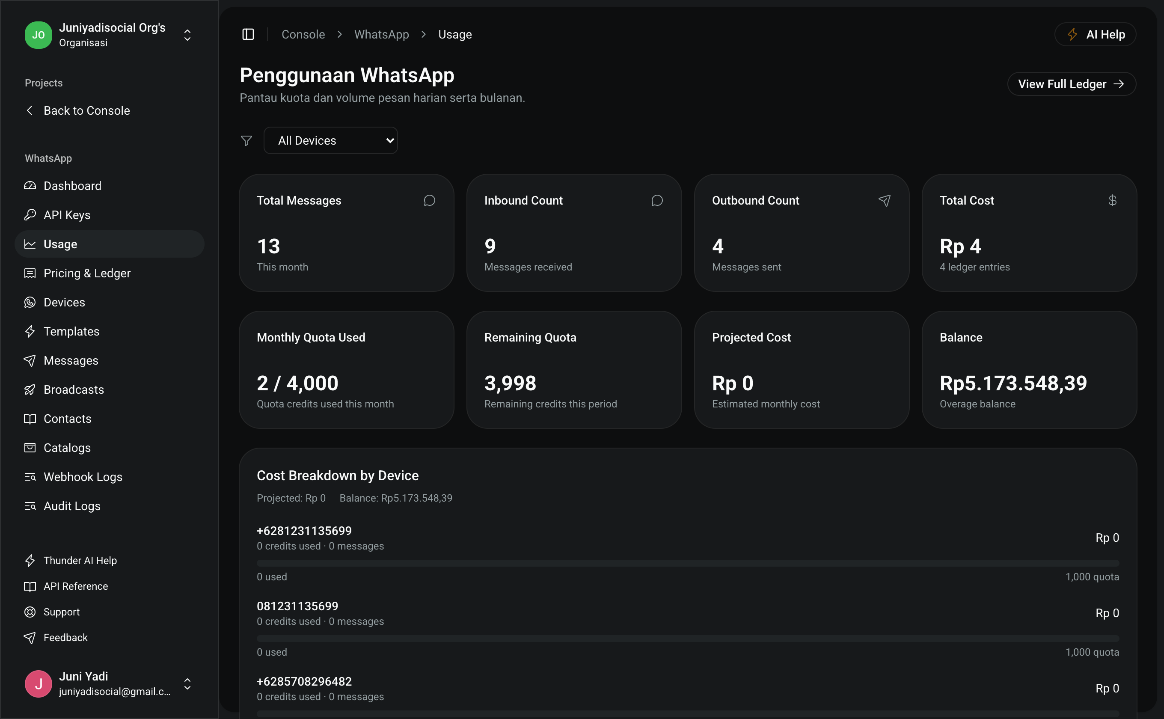Image resolution: width=1164 pixels, height=719 pixels.
Task: Open the Messages page
Action: tap(110, 360)
